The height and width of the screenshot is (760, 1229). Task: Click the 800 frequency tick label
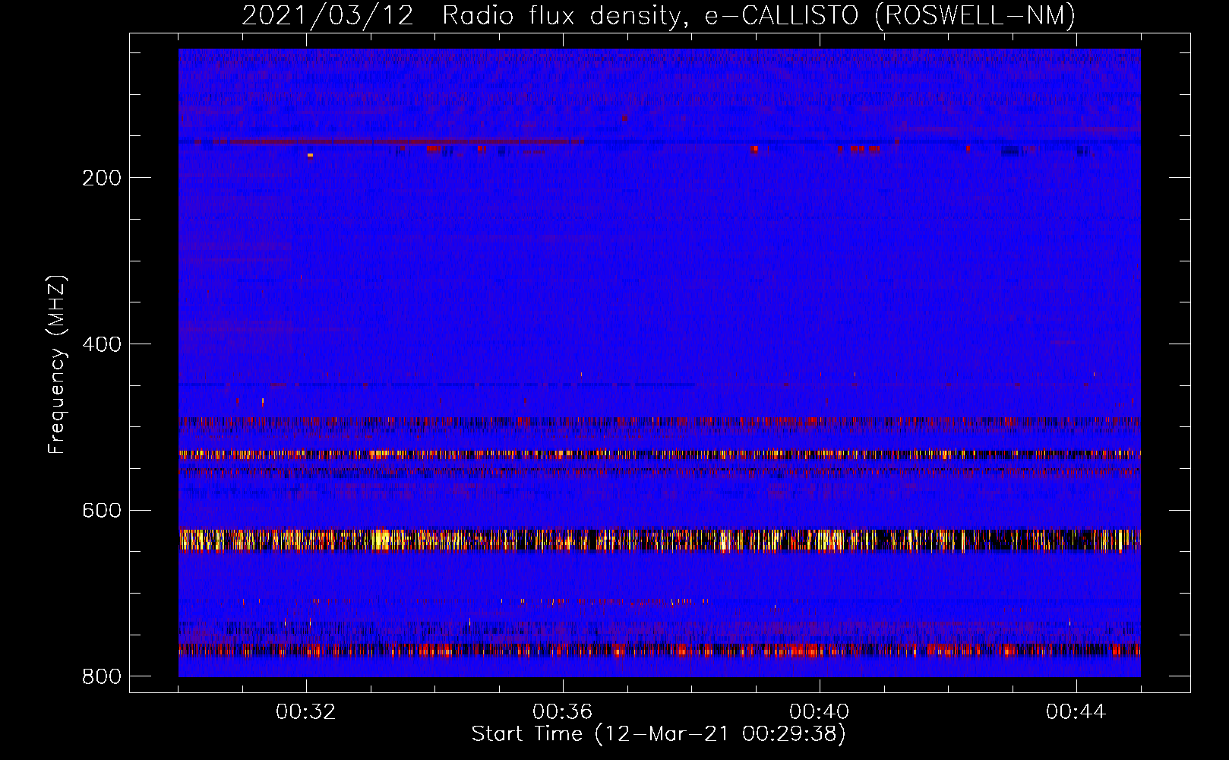[102, 676]
